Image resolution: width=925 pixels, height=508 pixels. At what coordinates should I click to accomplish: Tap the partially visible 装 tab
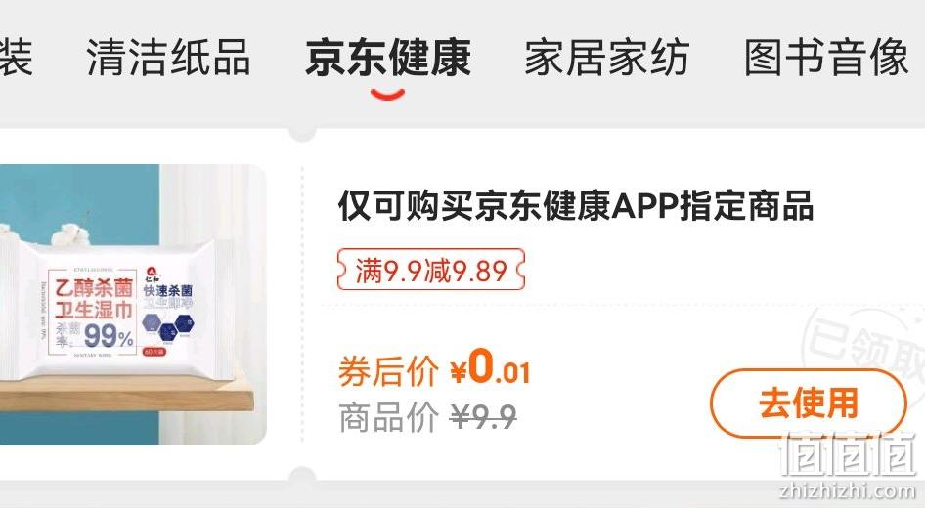16,58
